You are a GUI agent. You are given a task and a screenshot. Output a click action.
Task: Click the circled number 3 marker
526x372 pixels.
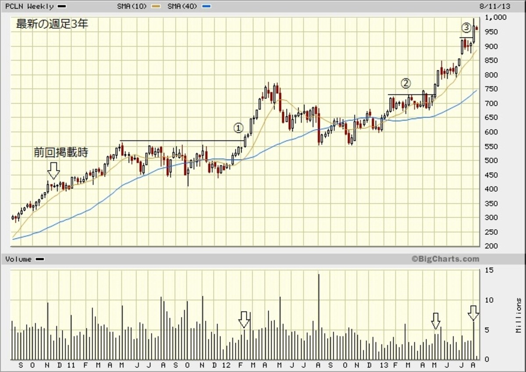(467, 28)
